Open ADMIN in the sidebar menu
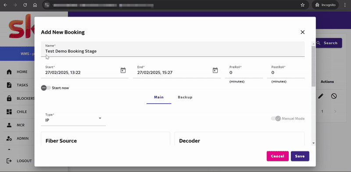This screenshot has width=351, height=172. click(23, 138)
